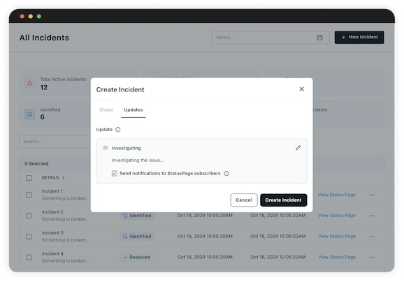Toggle Send notifications to StatusPage subscribers checkbox
The height and width of the screenshot is (282, 404).
[115, 173]
